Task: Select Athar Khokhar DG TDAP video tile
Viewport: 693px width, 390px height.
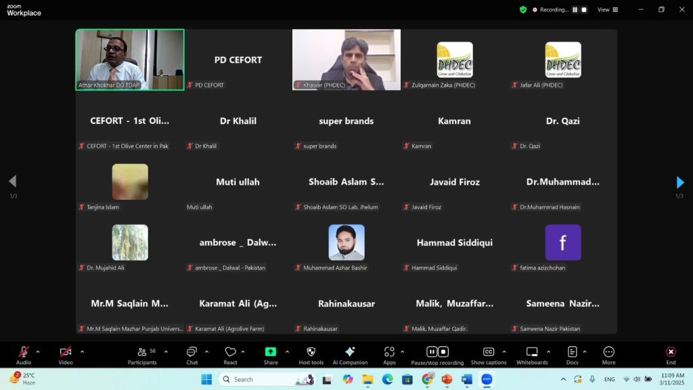Action: (x=130, y=60)
